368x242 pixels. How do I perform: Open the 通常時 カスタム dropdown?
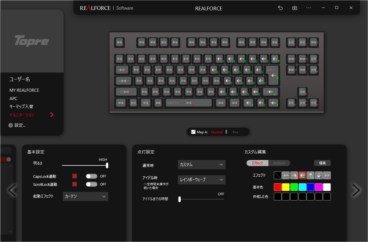click(x=202, y=165)
